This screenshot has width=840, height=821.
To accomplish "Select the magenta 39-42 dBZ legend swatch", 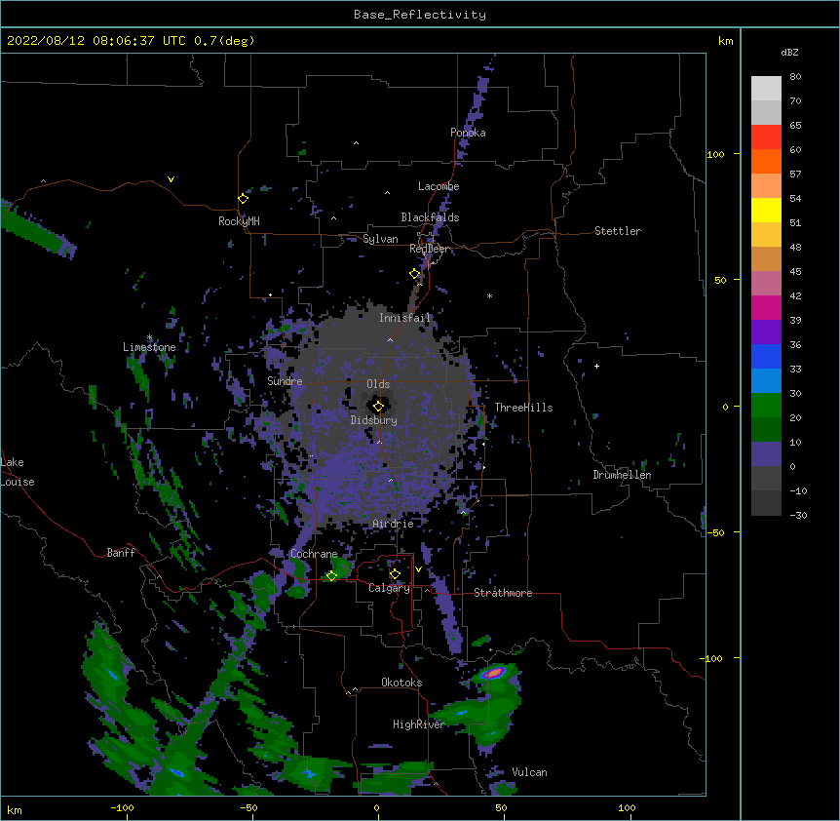I will (x=766, y=307).
